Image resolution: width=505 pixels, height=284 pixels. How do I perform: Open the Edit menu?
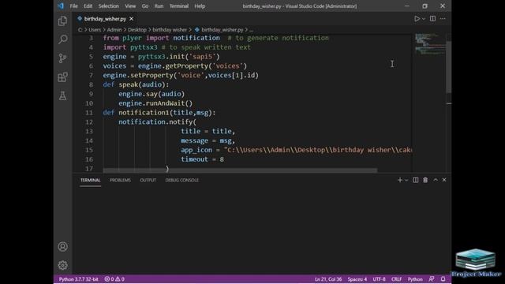[88, 6]
